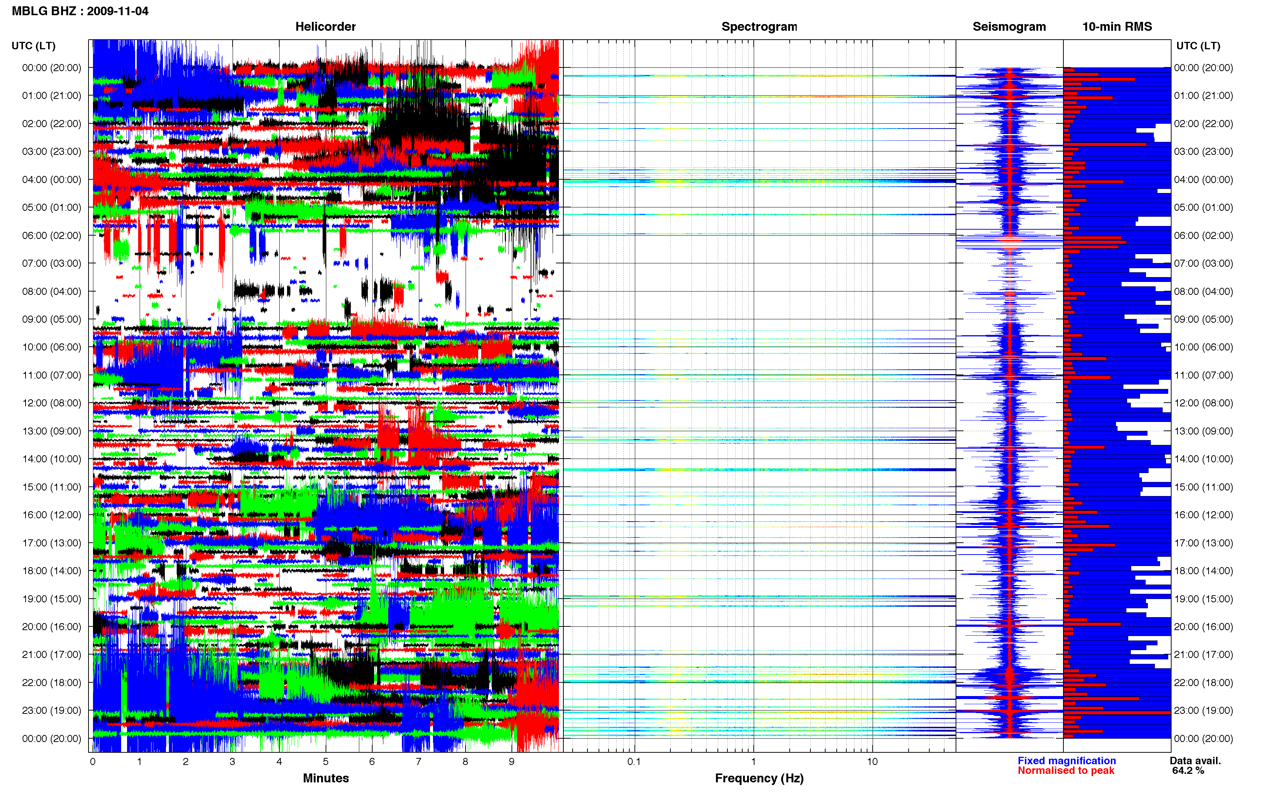This screenshot has width=1266, height=792.
Task: Select left-axis time label '17:00 (13:00)'
Action: (x=51, y=543)
